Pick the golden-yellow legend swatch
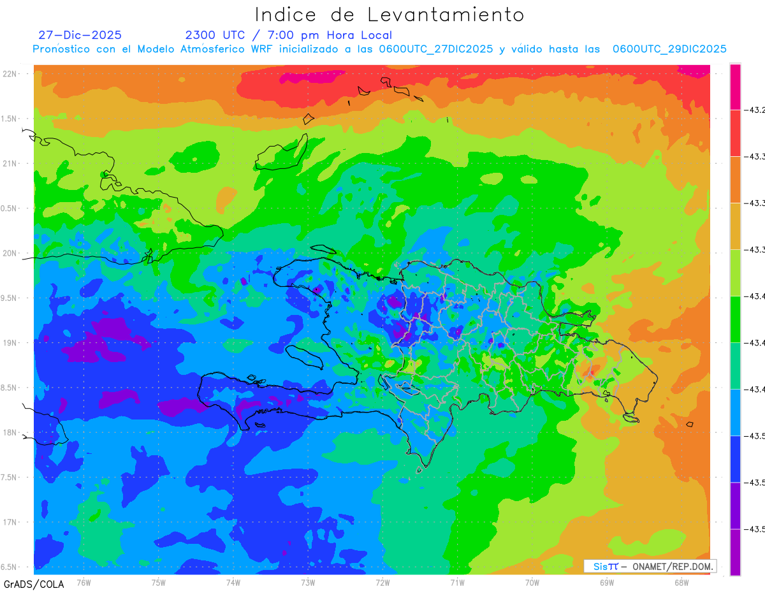The width and height of the screenshot is (765, 591). point(735,226)
